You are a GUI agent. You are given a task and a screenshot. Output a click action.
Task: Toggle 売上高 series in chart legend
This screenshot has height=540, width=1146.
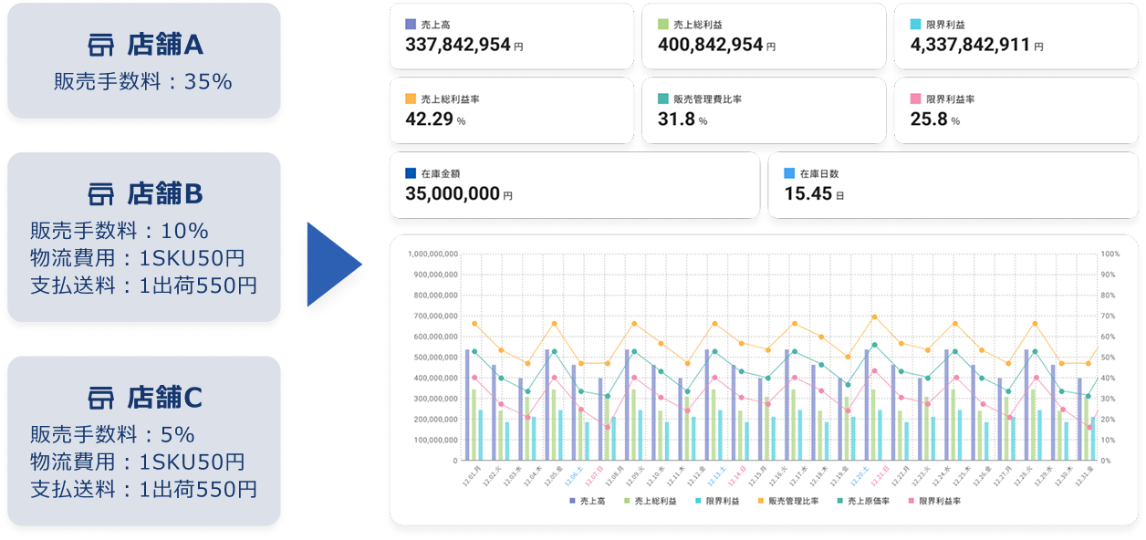coord(587,501)
